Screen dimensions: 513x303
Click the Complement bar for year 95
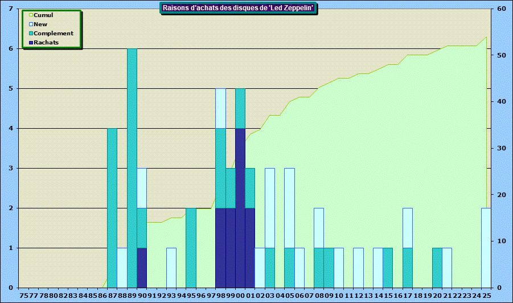pyautogui.click(x=191, y=248)
